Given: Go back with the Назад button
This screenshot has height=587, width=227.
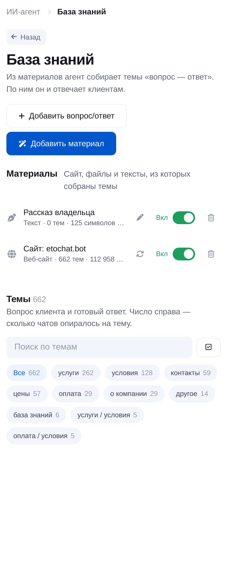Looking at the screenshot, I should click(26, 37).
